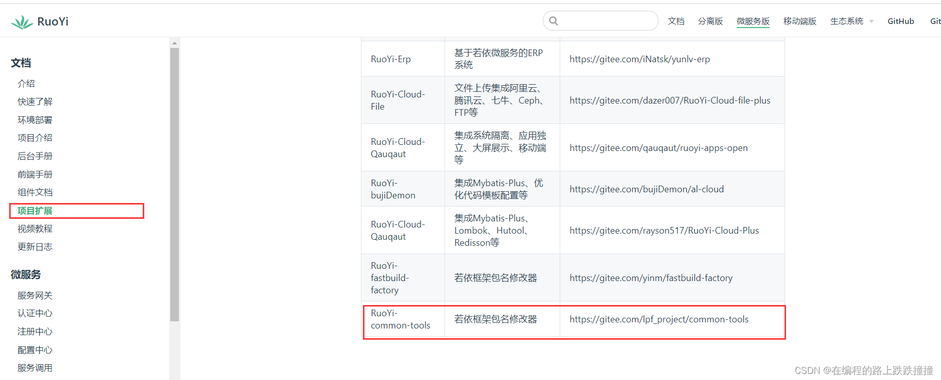Open 服务网关 under 微服务

[x=35, y=295]
